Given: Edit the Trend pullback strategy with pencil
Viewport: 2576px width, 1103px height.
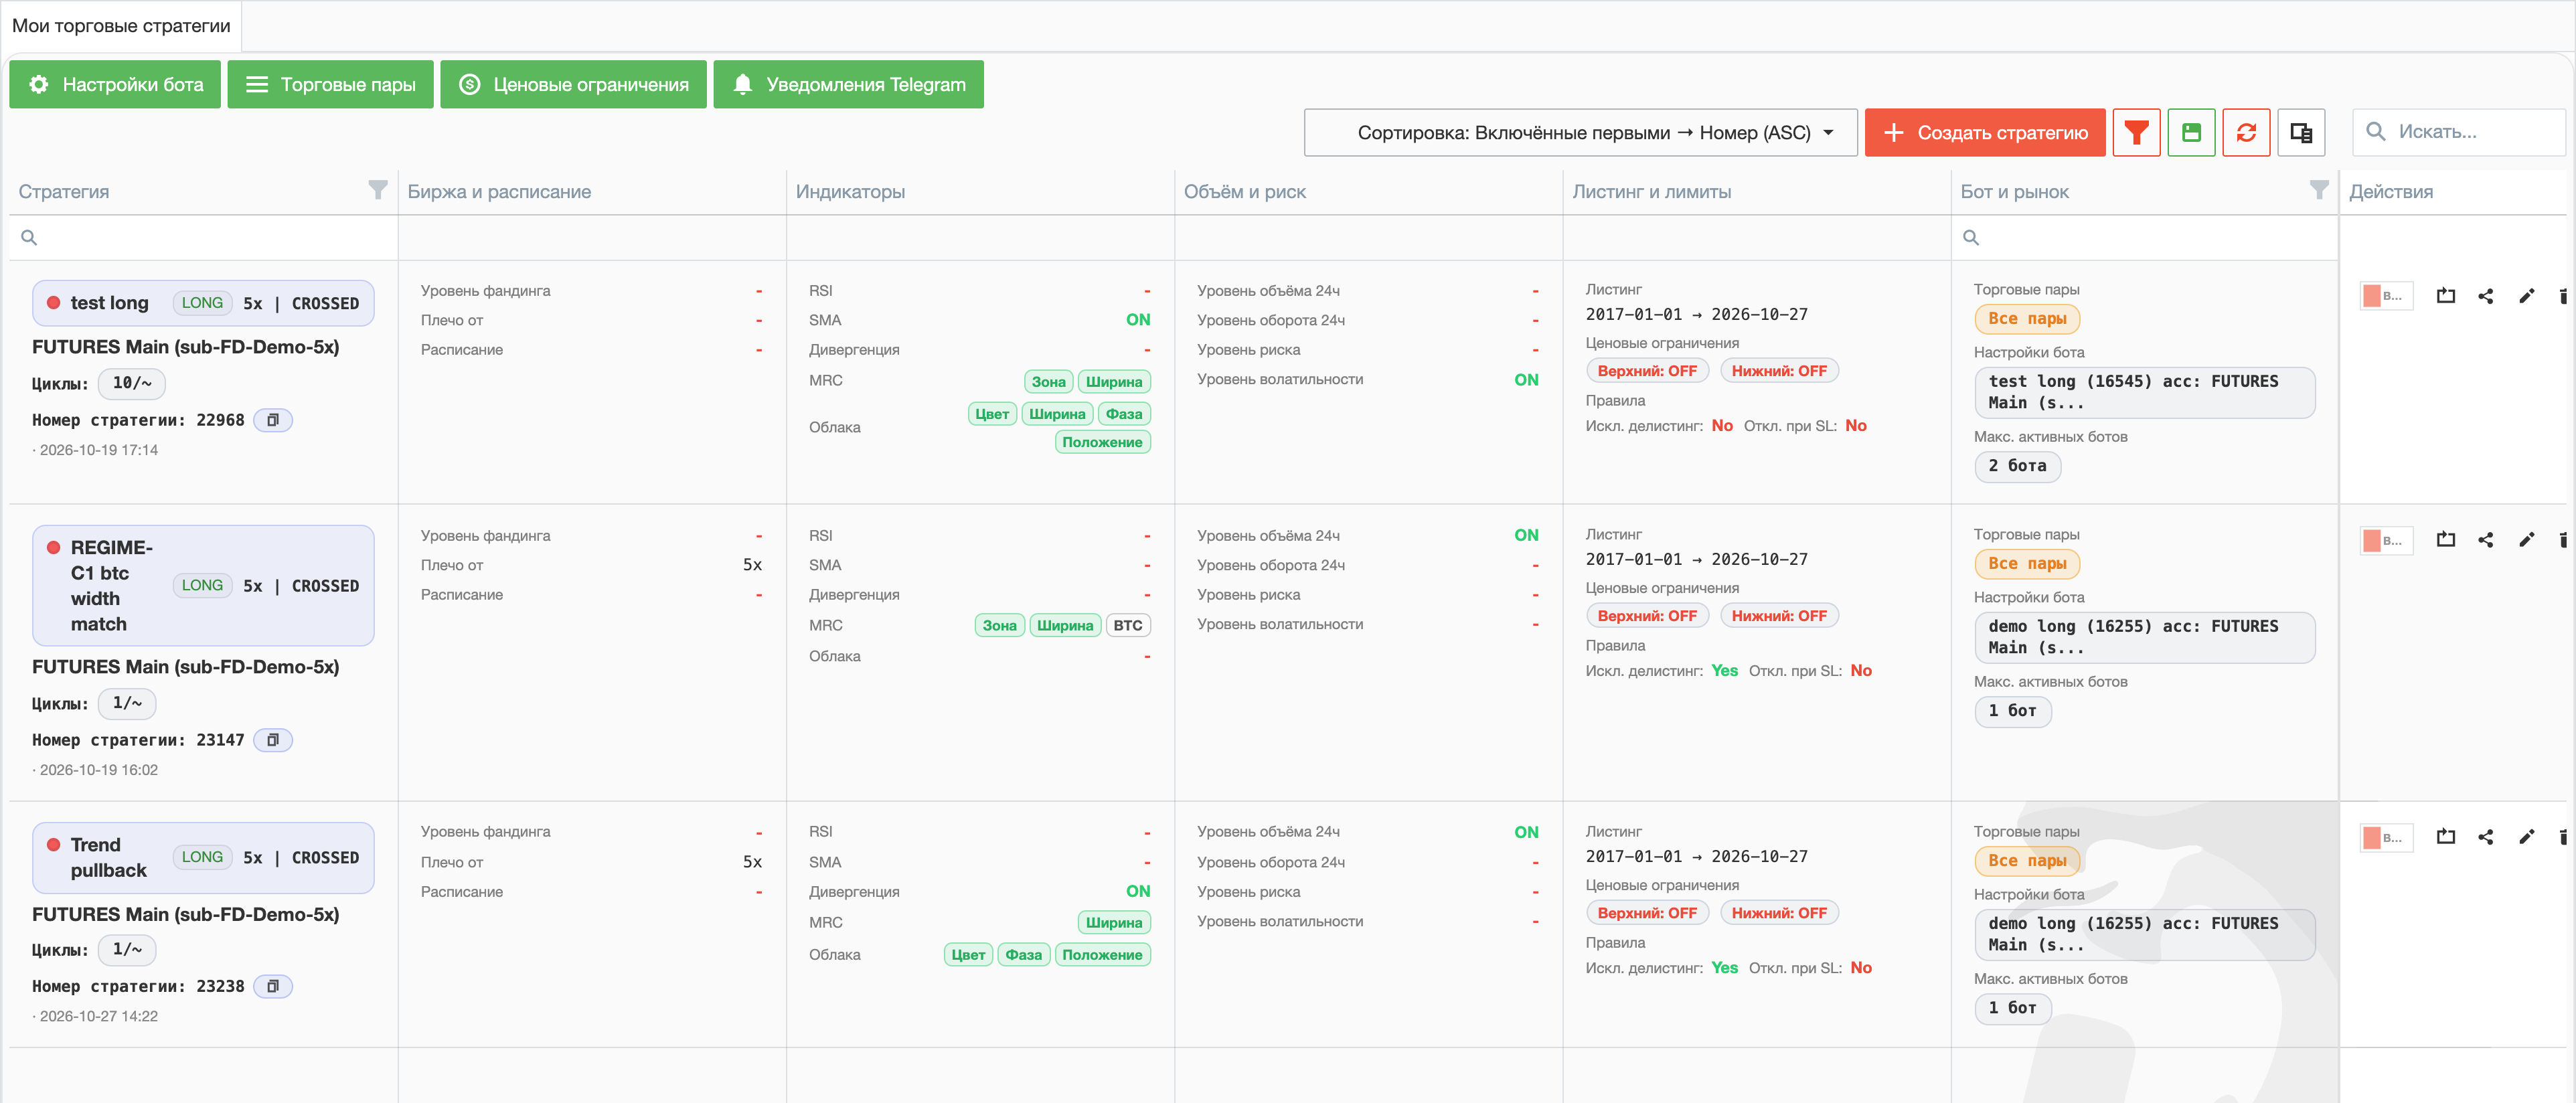Looking at the screenshot, I should coord(2526,837).
